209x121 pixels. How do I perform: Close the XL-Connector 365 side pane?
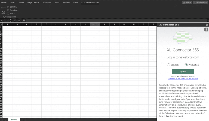coord(207,25)
